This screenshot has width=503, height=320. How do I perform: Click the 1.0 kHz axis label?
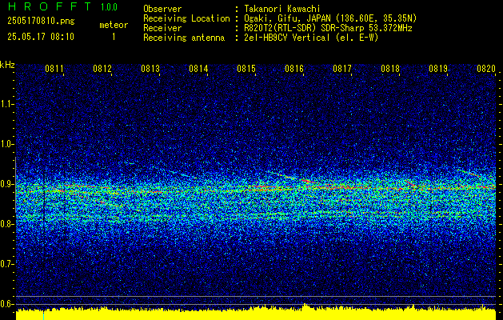click(6, 144)
